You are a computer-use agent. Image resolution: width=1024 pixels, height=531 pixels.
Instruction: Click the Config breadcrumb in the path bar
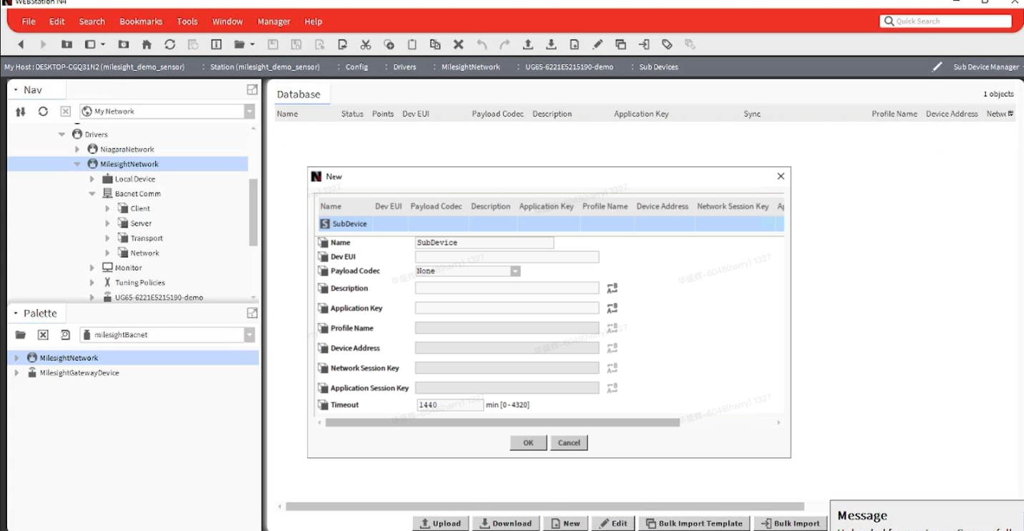[x=357, y=67]
